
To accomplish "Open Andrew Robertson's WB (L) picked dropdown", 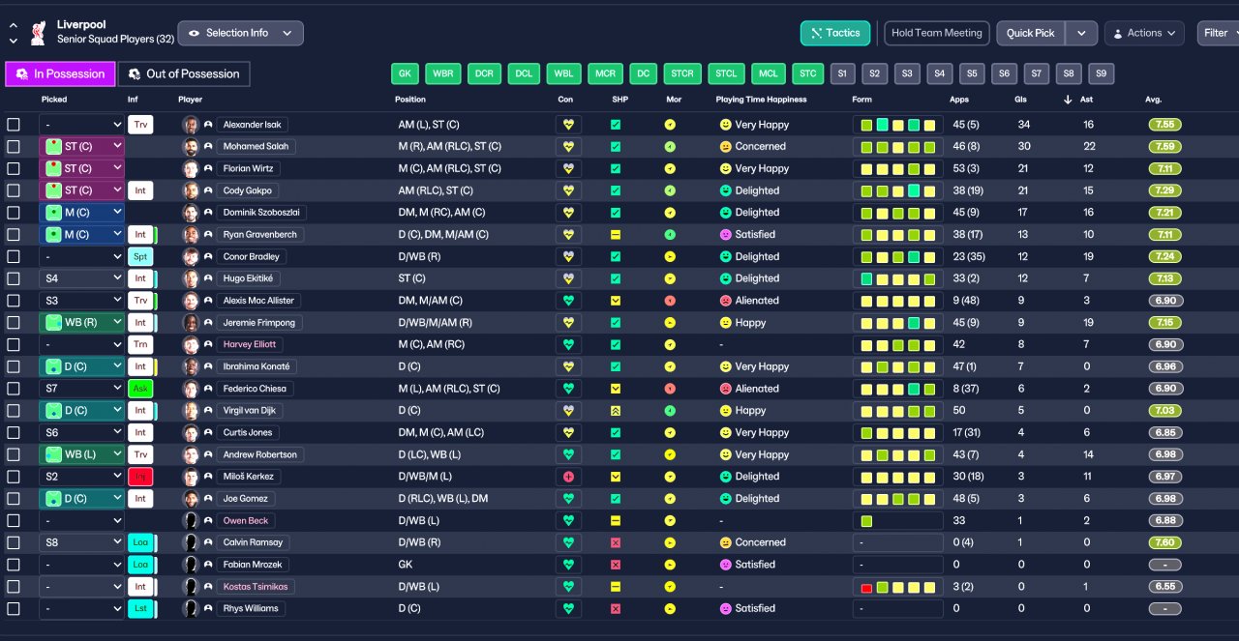I will pyautogui.click(x=82, y=454).
